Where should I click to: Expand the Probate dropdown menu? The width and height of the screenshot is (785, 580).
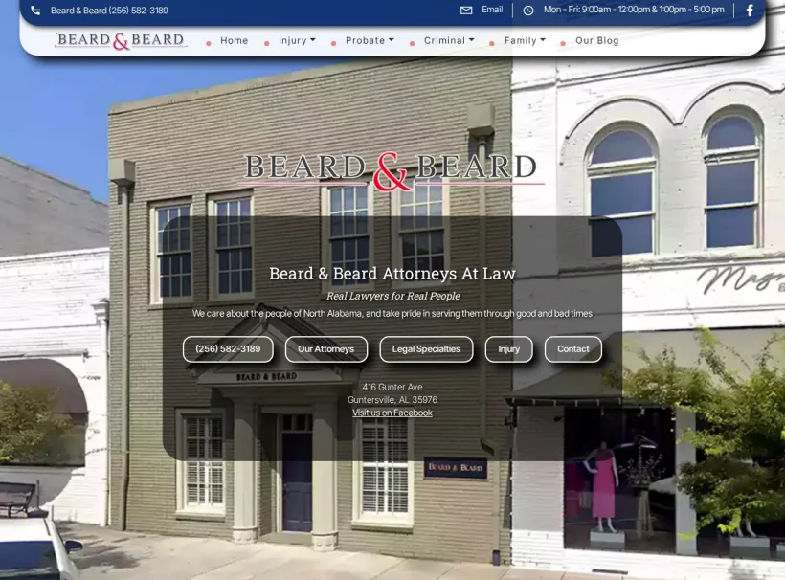tap(370, 40)
